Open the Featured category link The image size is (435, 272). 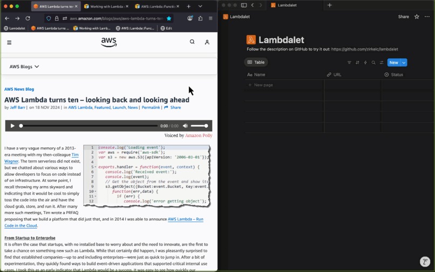[x=103, y=107]
